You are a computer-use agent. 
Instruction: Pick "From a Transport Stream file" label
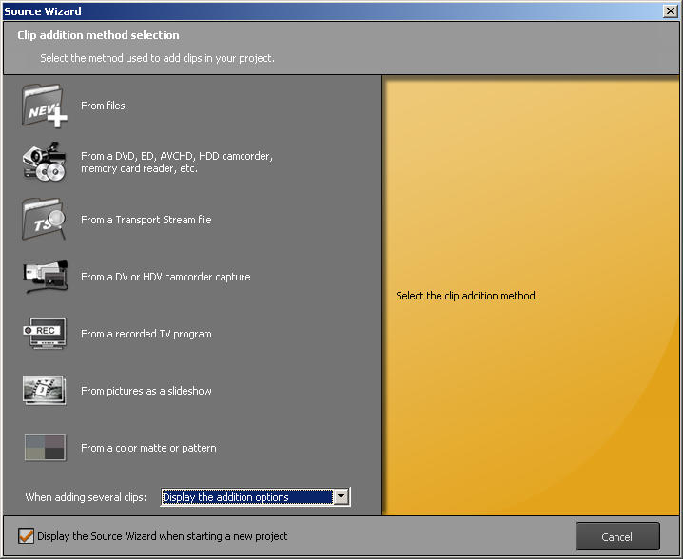coord(146,220)
